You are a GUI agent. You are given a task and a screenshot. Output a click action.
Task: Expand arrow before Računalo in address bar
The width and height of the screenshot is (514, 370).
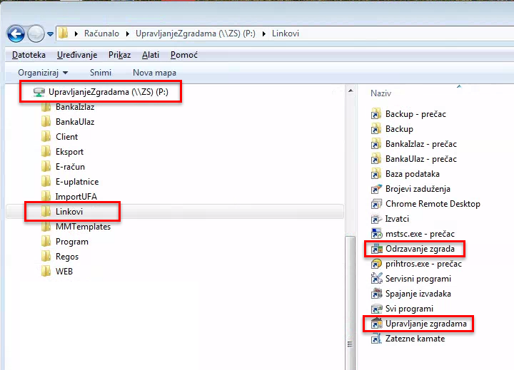click(76, 34)
